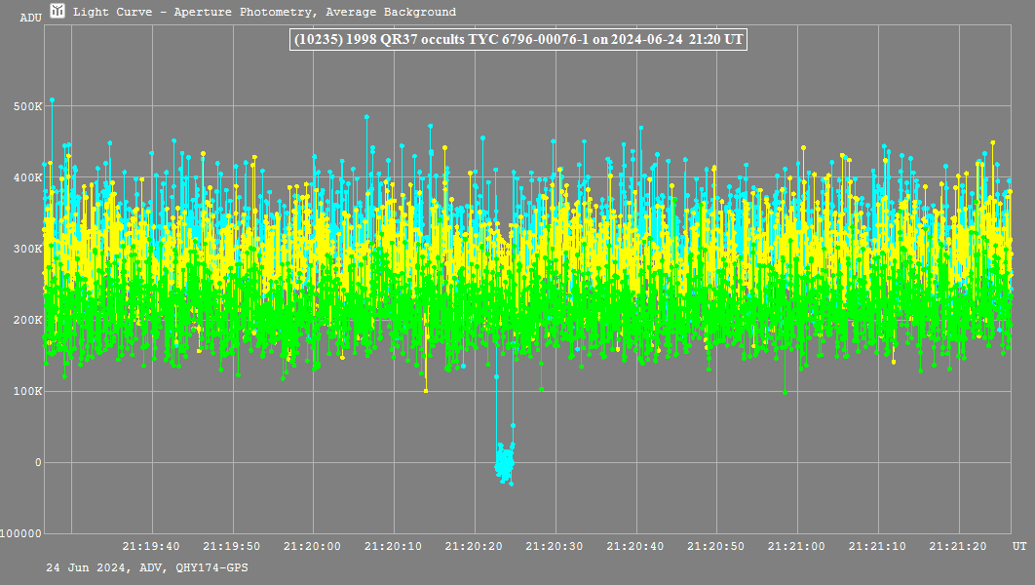The width and height of the screenshot is (1035, 585).
Task: Click the UT time unit label
Action: 1017,546
